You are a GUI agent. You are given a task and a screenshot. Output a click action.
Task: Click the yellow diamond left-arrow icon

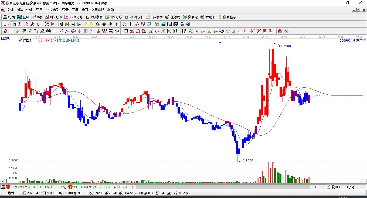pos(86,24)
